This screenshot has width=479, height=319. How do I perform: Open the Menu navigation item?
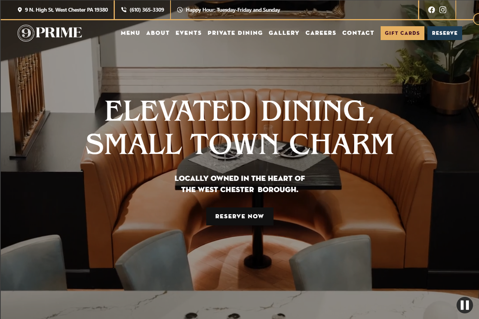tap(131, 33)
